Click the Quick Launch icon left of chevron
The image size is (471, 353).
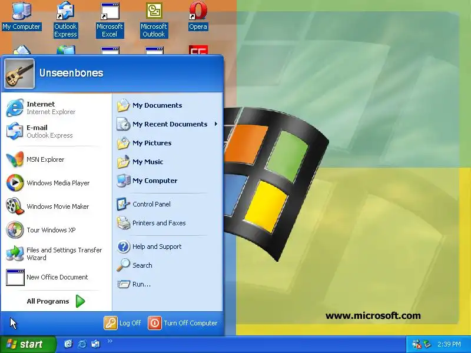95,344
